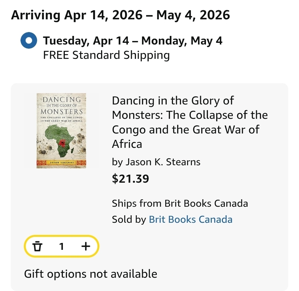Open the Dancing in the Glory of Monsters title
299x291 pixels.
[190, 122]
